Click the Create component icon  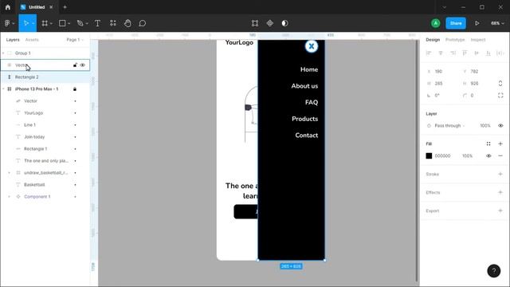[x=269, y=23]
